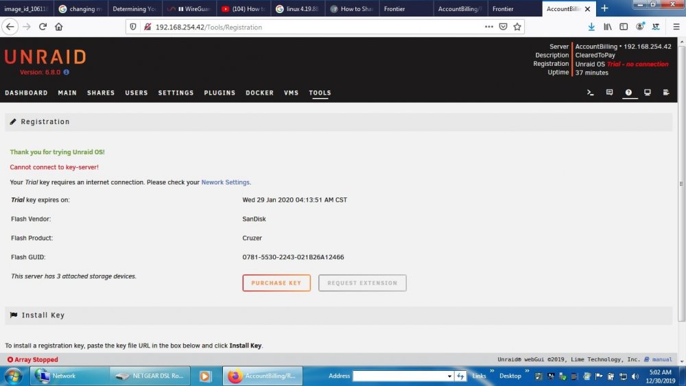Open the Unraid terminal icon
The image size is (686, 386).
pos(590,93)
